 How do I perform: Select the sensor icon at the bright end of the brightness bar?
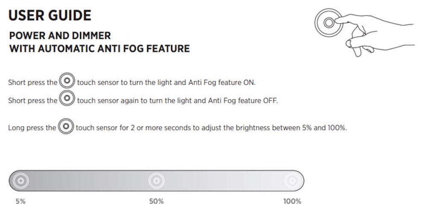click(x=293, y=181)
